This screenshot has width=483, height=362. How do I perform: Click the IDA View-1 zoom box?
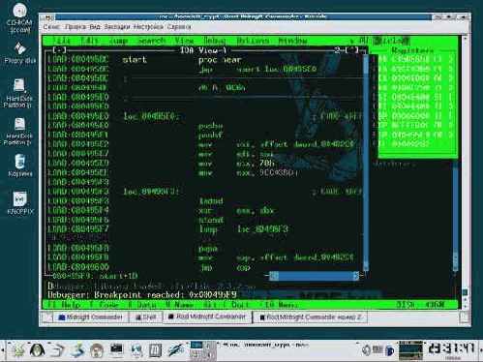point(351,50)
